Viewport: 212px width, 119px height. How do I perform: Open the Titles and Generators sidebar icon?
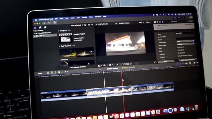pyautogui.click(x=45, y=27)
